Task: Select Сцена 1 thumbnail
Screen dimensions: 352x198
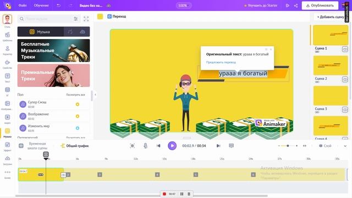Action: coord(330,35)
